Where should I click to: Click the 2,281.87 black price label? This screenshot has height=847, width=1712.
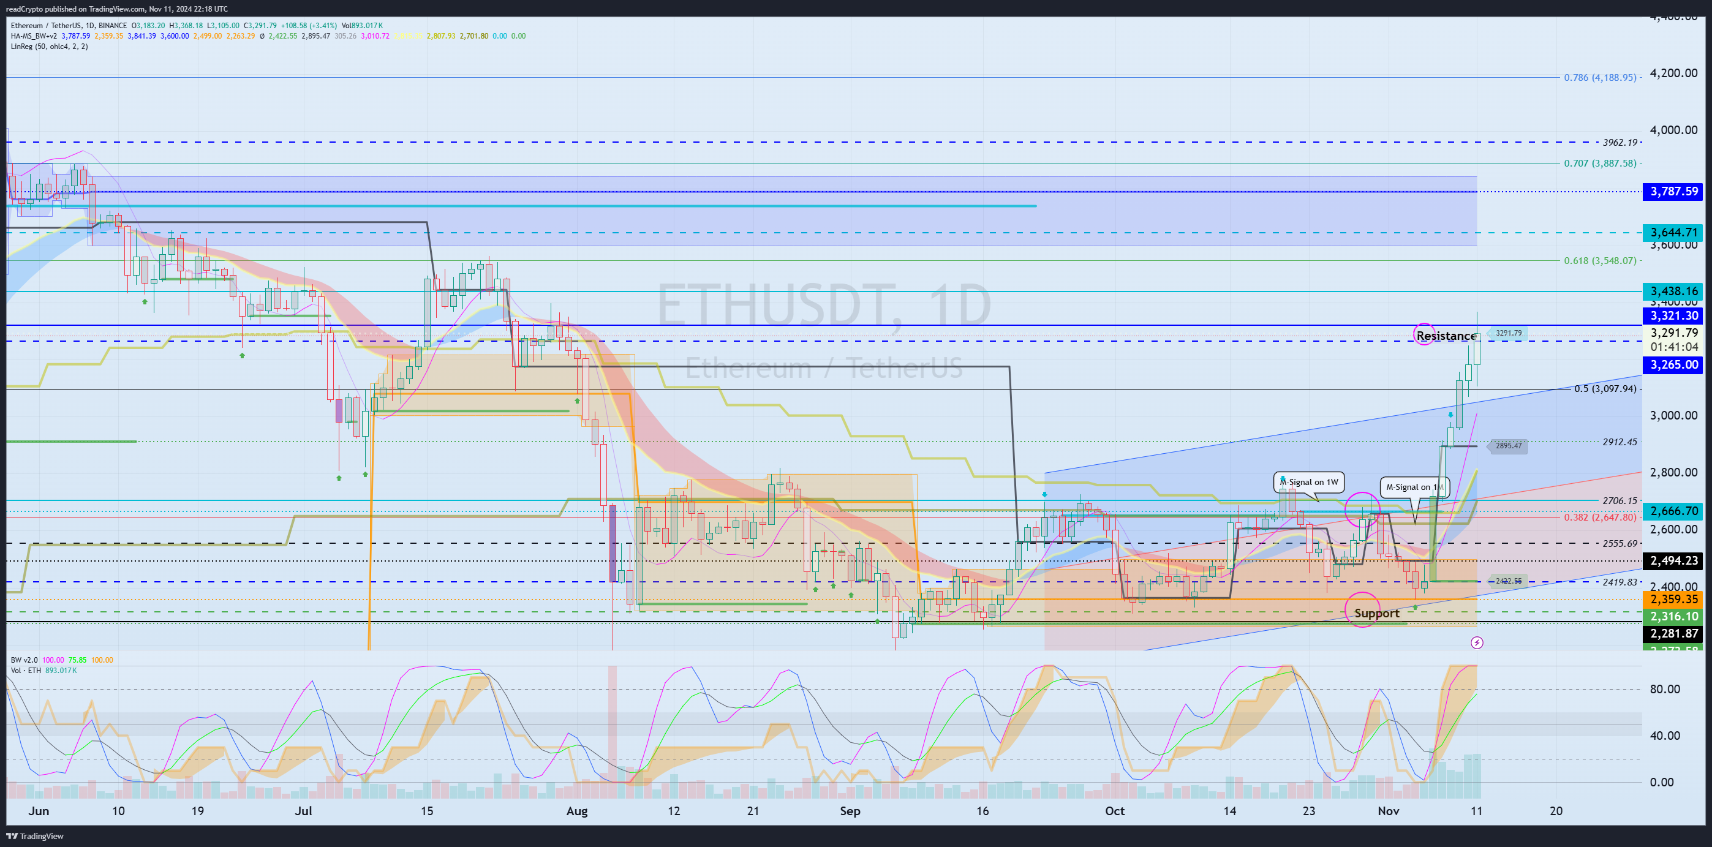tap(1674, 634)
